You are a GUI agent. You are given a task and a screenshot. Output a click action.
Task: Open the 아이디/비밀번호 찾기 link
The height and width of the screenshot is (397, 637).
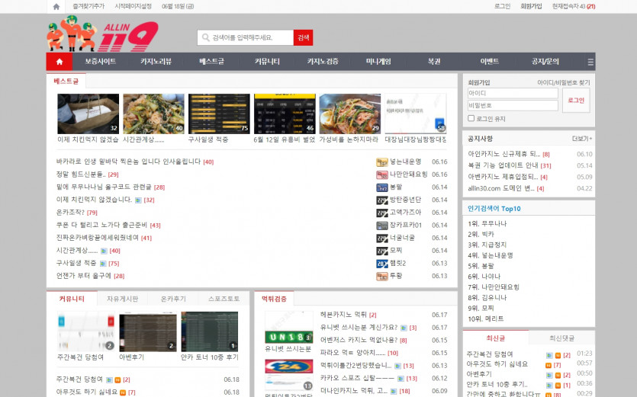click(x=563, y=82)
